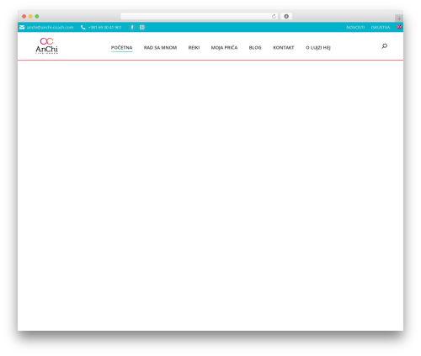The height and width of the screenshot is (356, 421).
Task: Open the MOJA PRIČA menu item
Action: pyautogui.click(x=224, y=48)
